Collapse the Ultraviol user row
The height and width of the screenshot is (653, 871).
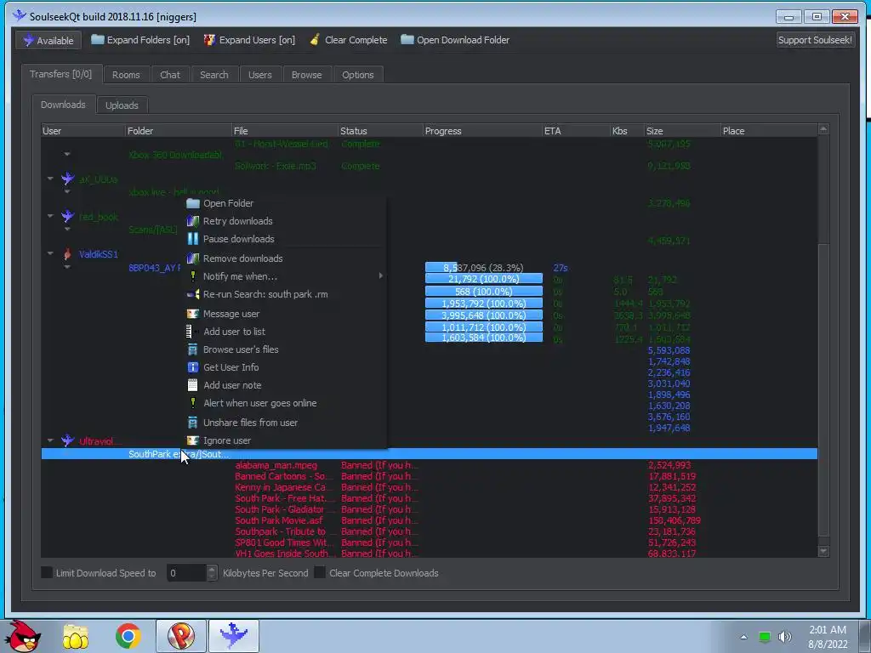coord(50,441)
